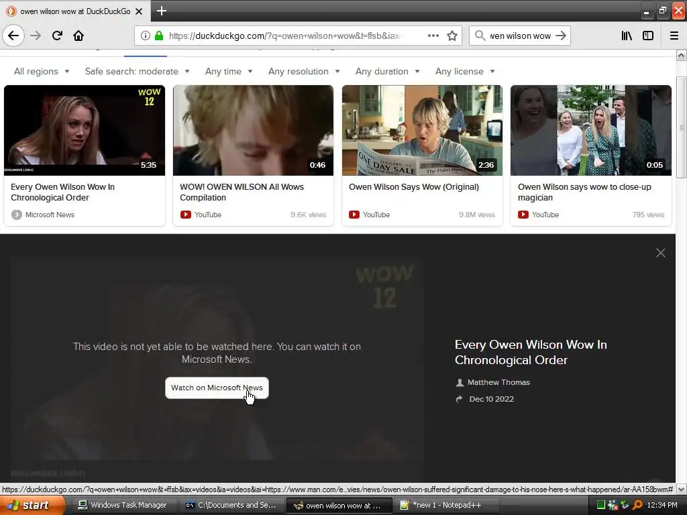Image resolution: width=687 pixels, height=515 pixels.
Task: Click the forward navigation arrow
Action: coord(36,36)
